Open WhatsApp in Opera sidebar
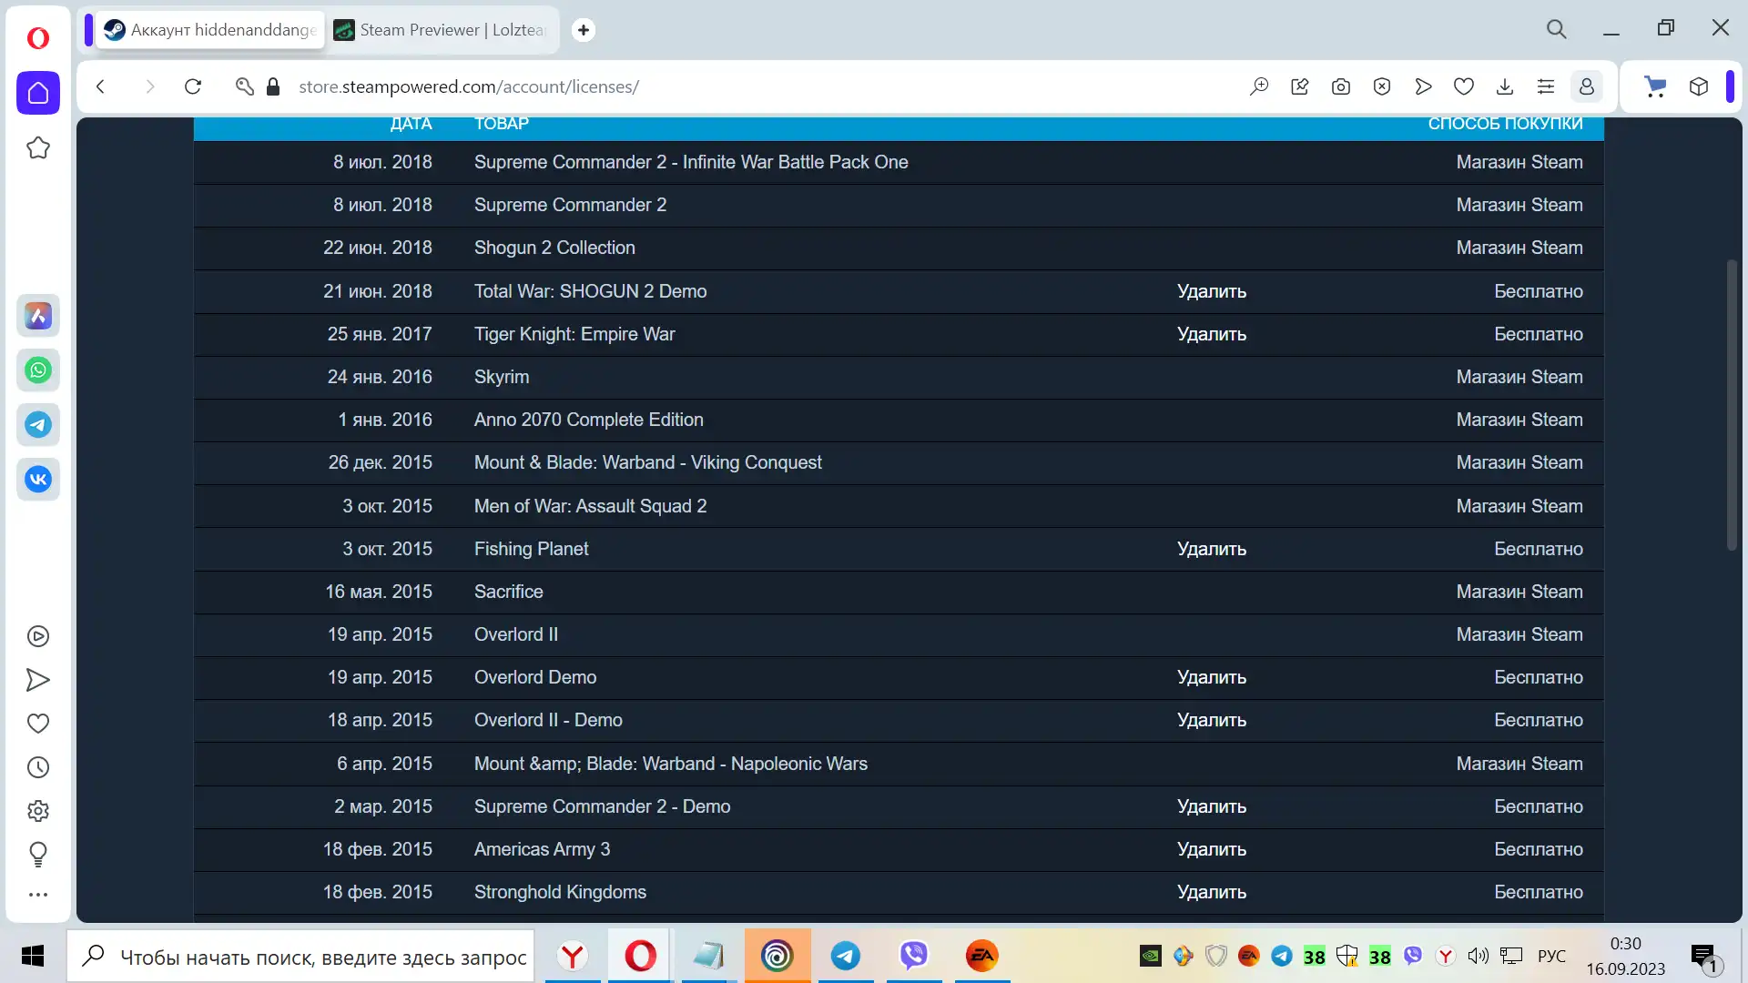The height and width of the screenshot is (983, 1748). coord(38,370)
